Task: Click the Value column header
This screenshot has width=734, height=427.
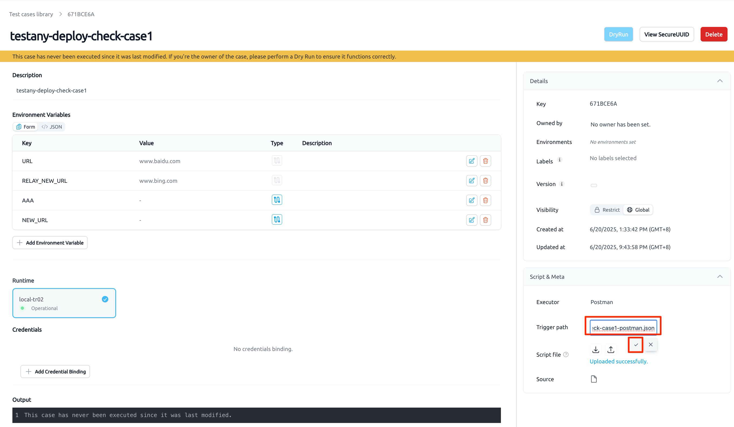Action: (146, 143)
